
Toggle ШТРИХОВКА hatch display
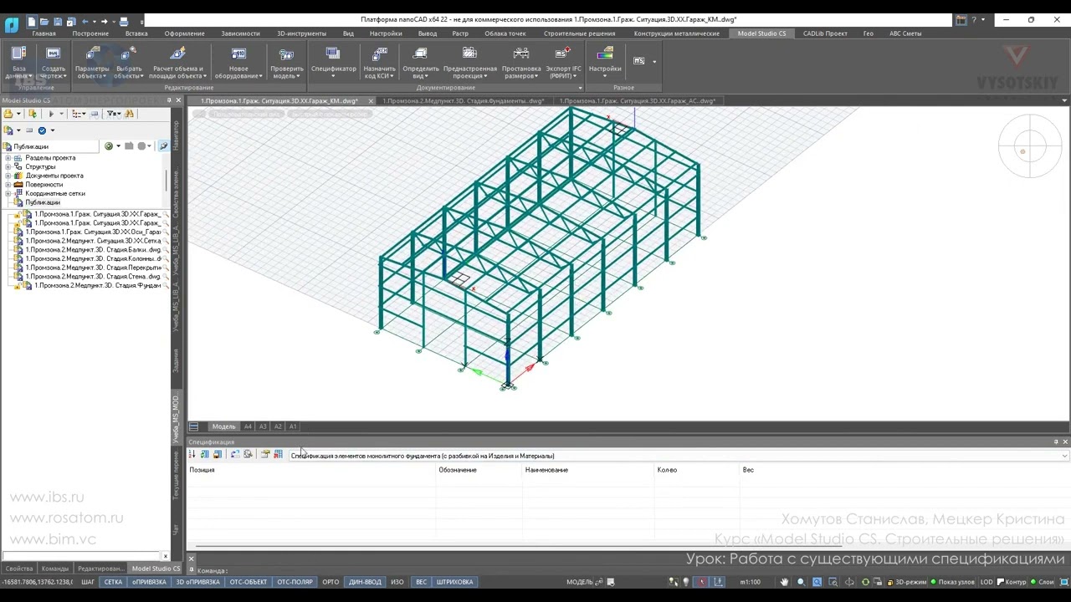(x=455, y=582)
